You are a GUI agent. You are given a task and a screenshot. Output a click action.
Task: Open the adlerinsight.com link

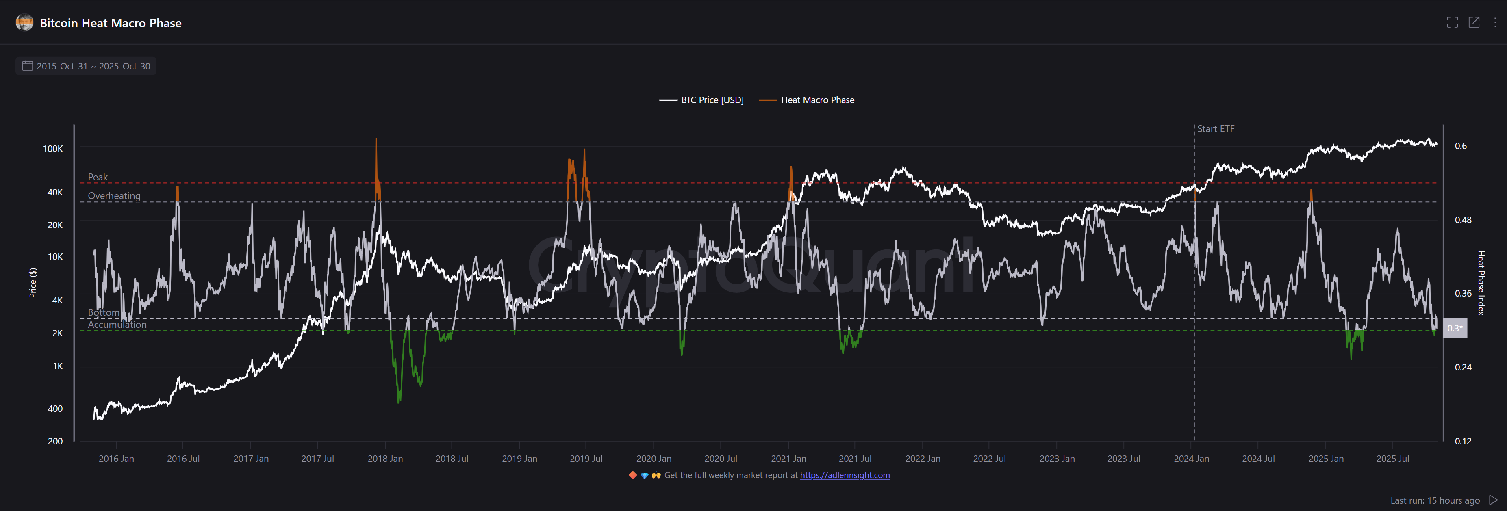click(x=844, y=475)
